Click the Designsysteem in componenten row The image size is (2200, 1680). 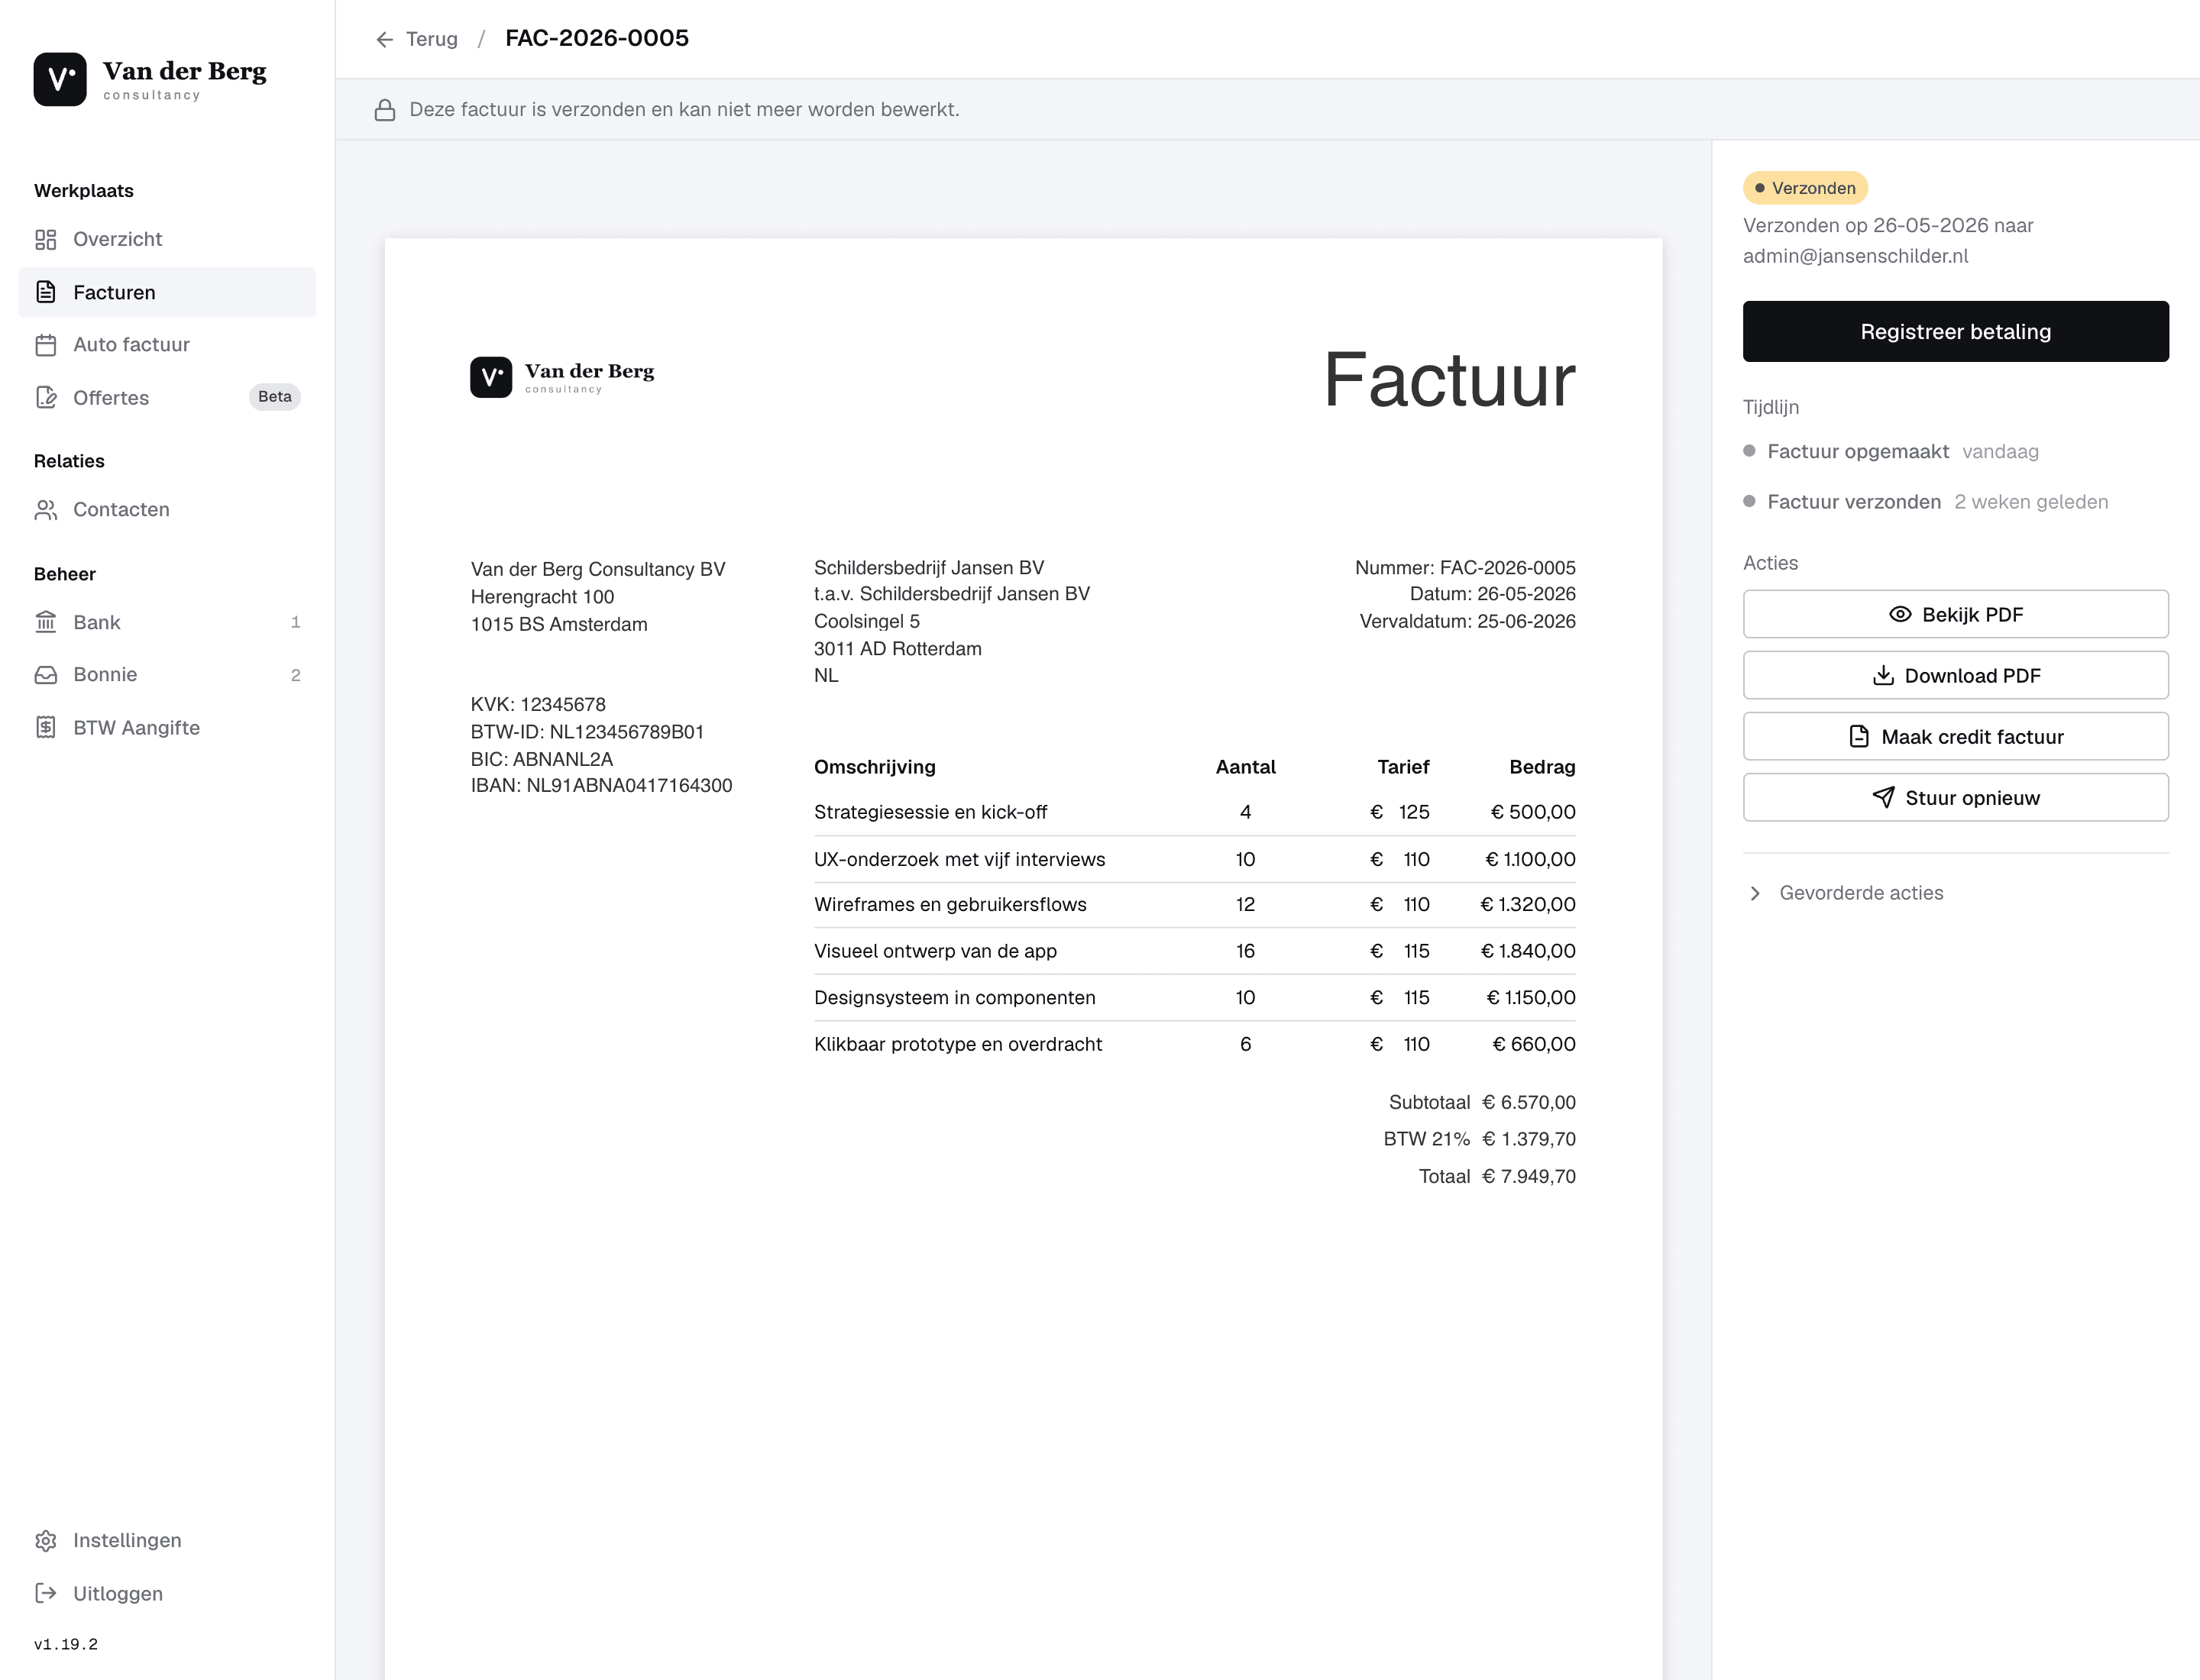[1195, 997]
